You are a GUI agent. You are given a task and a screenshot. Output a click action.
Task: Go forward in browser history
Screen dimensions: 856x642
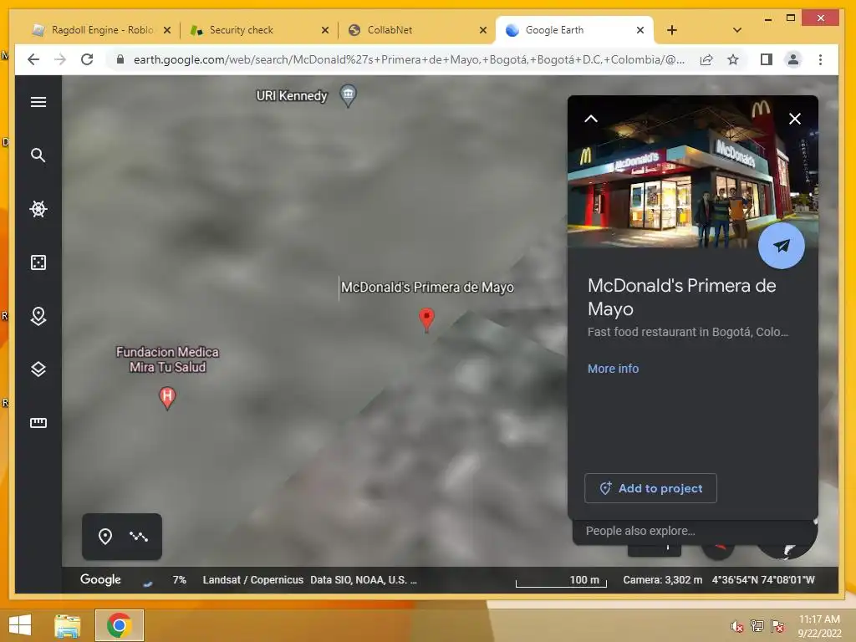[x=60, y=59]
